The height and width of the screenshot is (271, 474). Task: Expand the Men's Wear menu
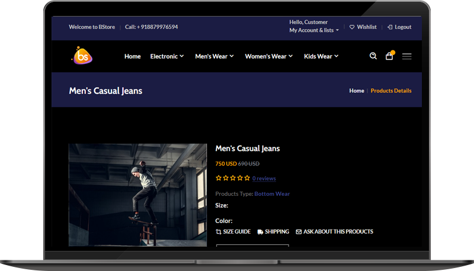pos(214,56)
